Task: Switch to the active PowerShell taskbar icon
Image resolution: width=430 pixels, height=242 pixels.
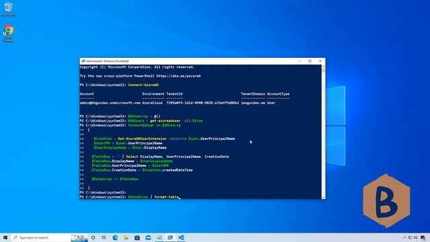Action: click(x=170, y=237)
